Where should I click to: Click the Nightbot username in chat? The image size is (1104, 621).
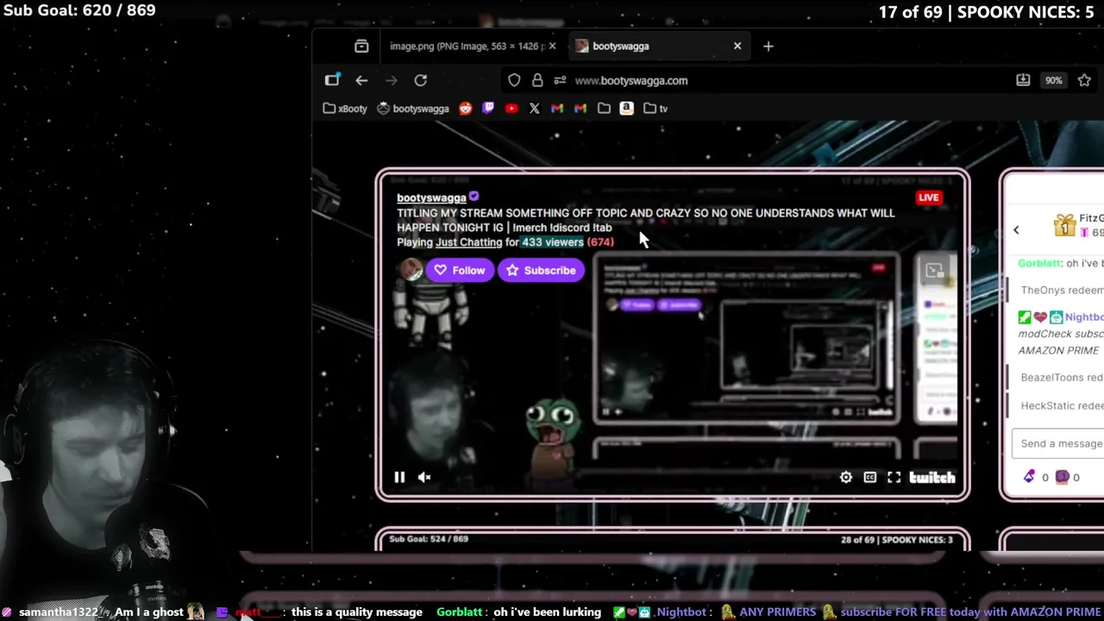tap(1084, 317)
